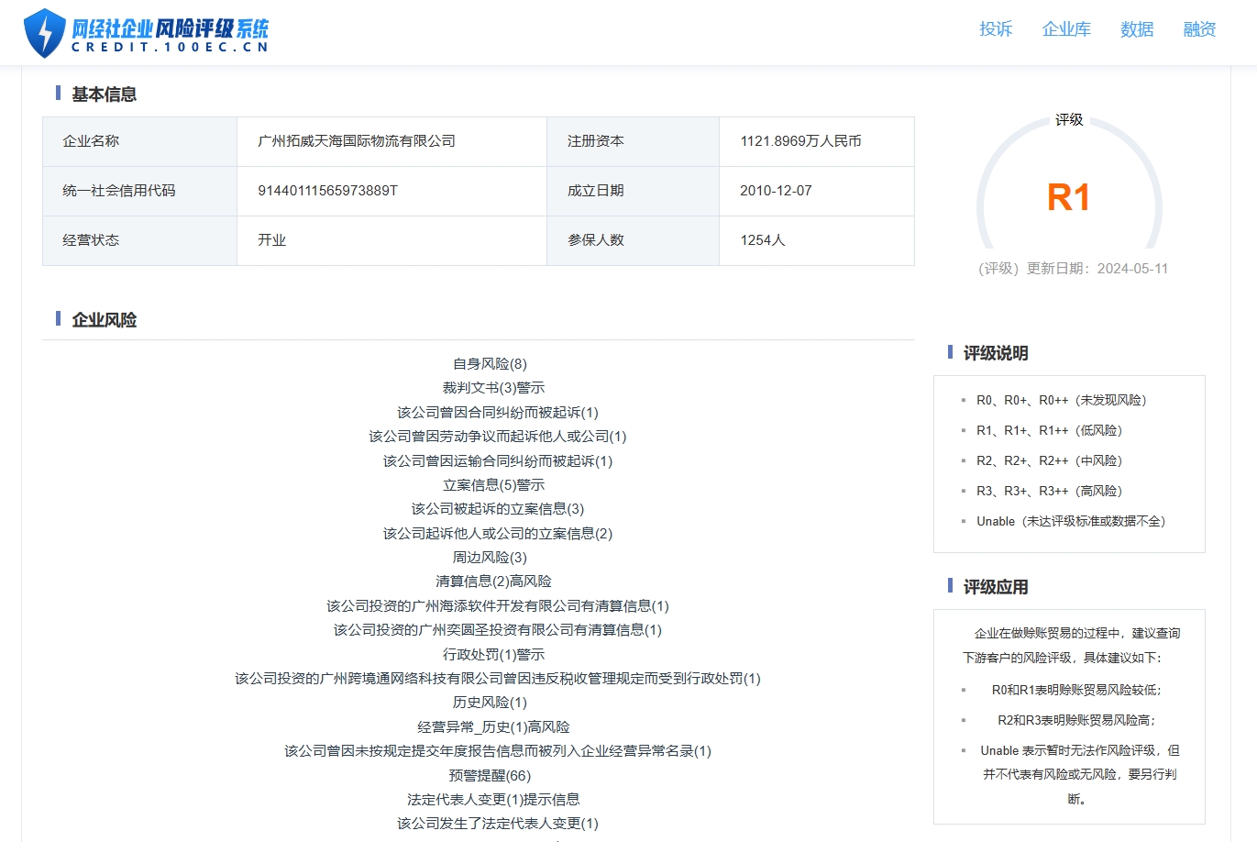Click the R3、R3+、R3++ high-risk description
1257x842 pixels.
pos(1050,491)
